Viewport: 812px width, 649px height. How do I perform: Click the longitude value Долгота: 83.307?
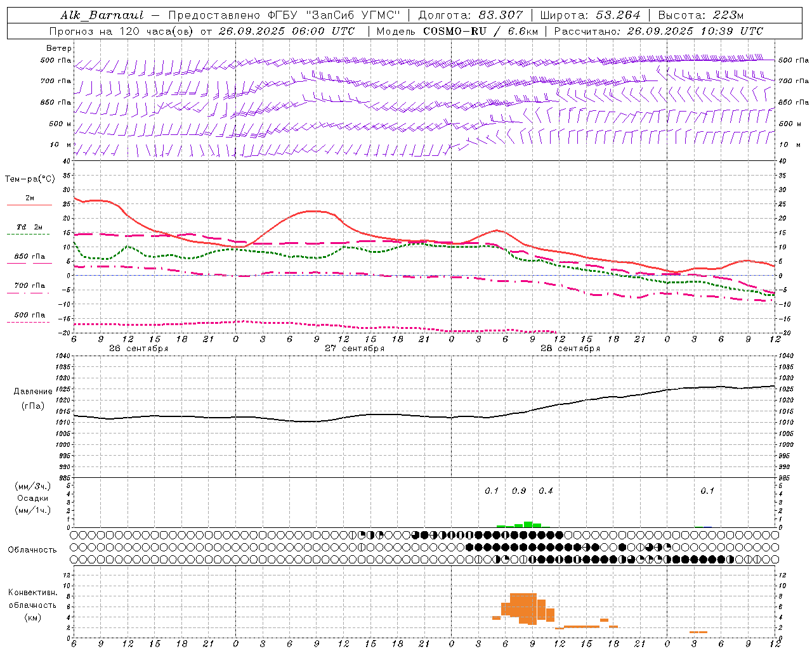(x=471, y=15)
